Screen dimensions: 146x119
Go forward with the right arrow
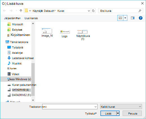tap(11, 11)
